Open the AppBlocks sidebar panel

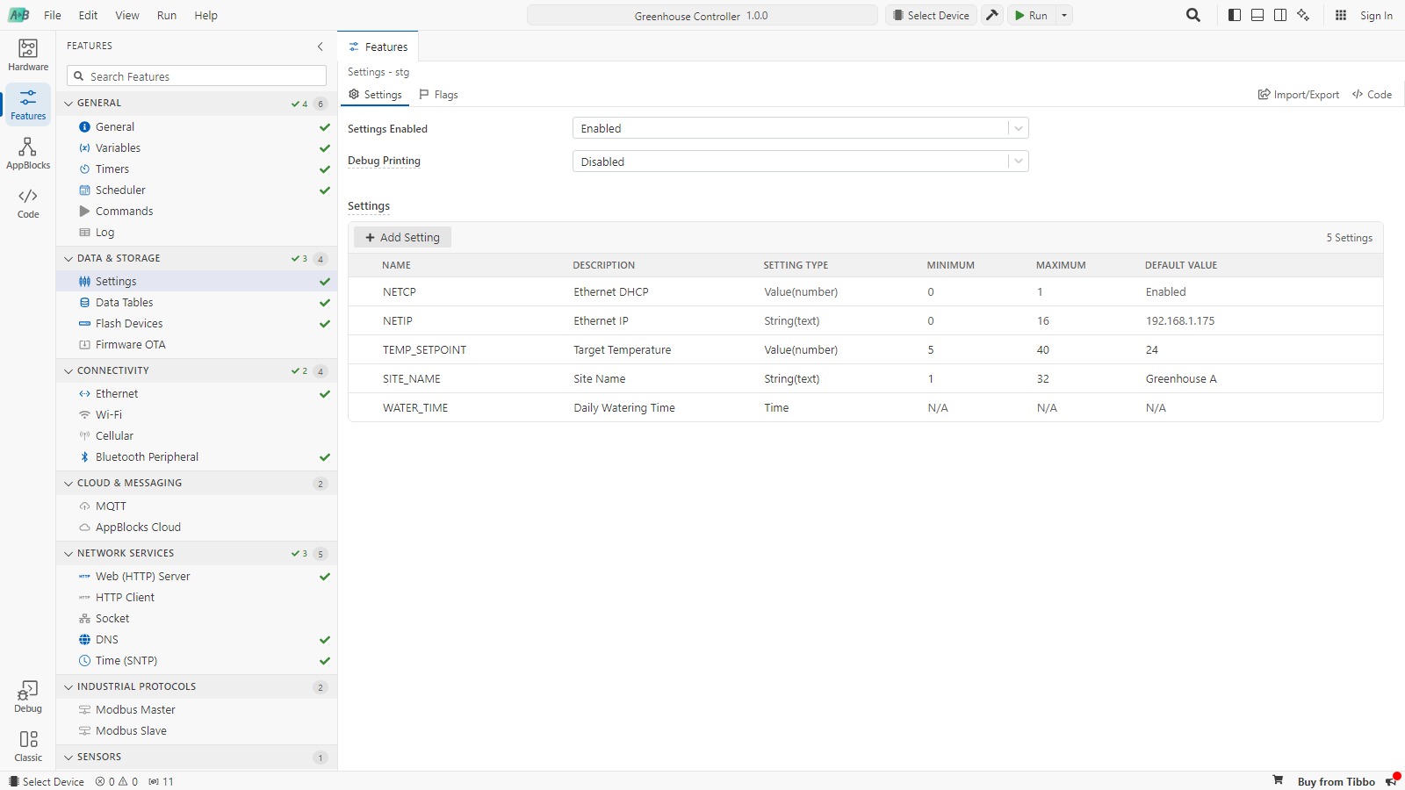coord(28,154)
